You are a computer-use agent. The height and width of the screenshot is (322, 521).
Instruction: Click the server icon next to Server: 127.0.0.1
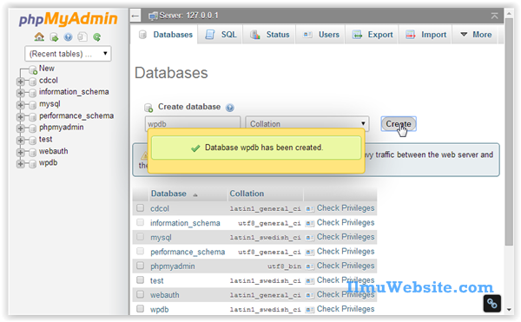click(153, 16)
